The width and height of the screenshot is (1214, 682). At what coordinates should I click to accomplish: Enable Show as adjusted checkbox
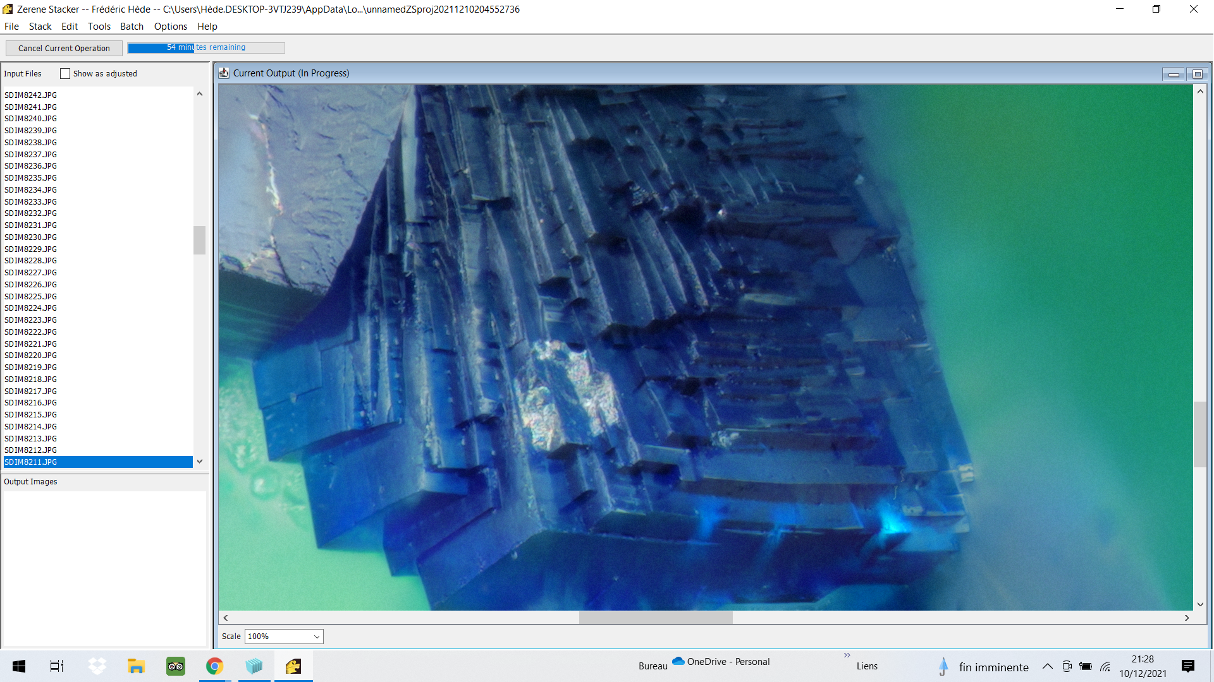(x=65, y=74)
